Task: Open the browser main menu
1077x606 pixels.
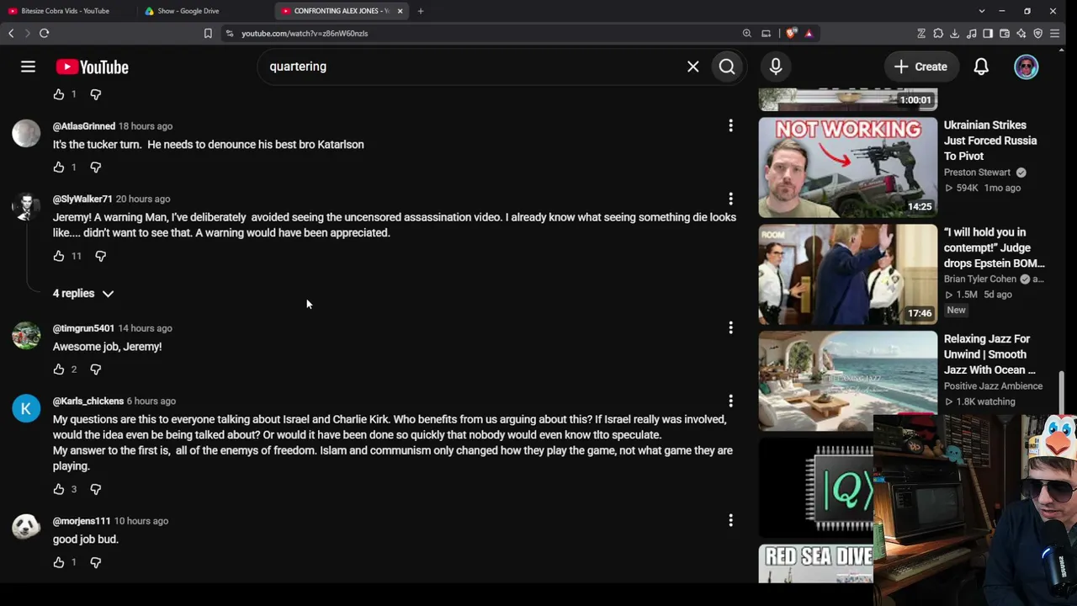Action: 1054,34
